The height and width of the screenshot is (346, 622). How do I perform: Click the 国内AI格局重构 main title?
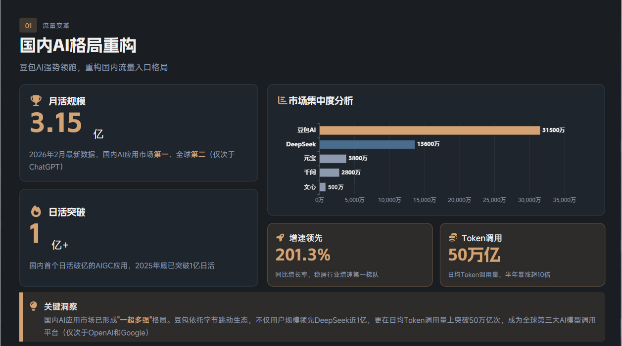coord(78,45)
